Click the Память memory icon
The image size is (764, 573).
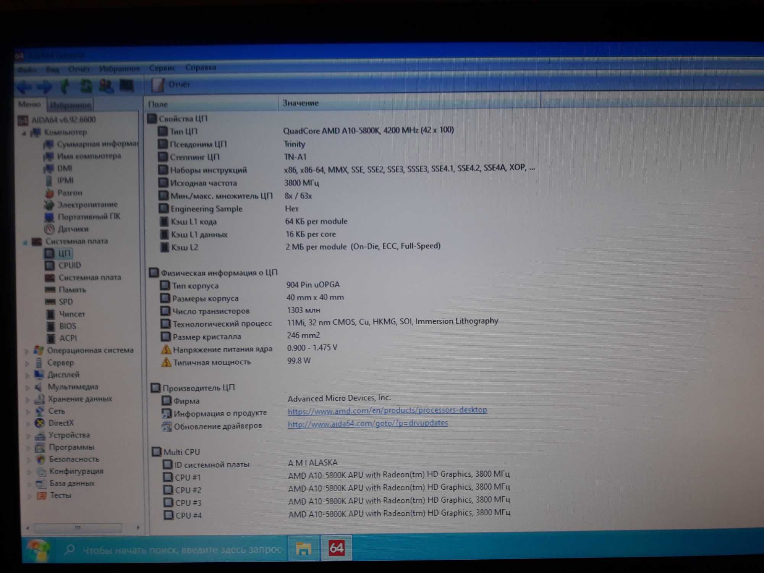50,290
